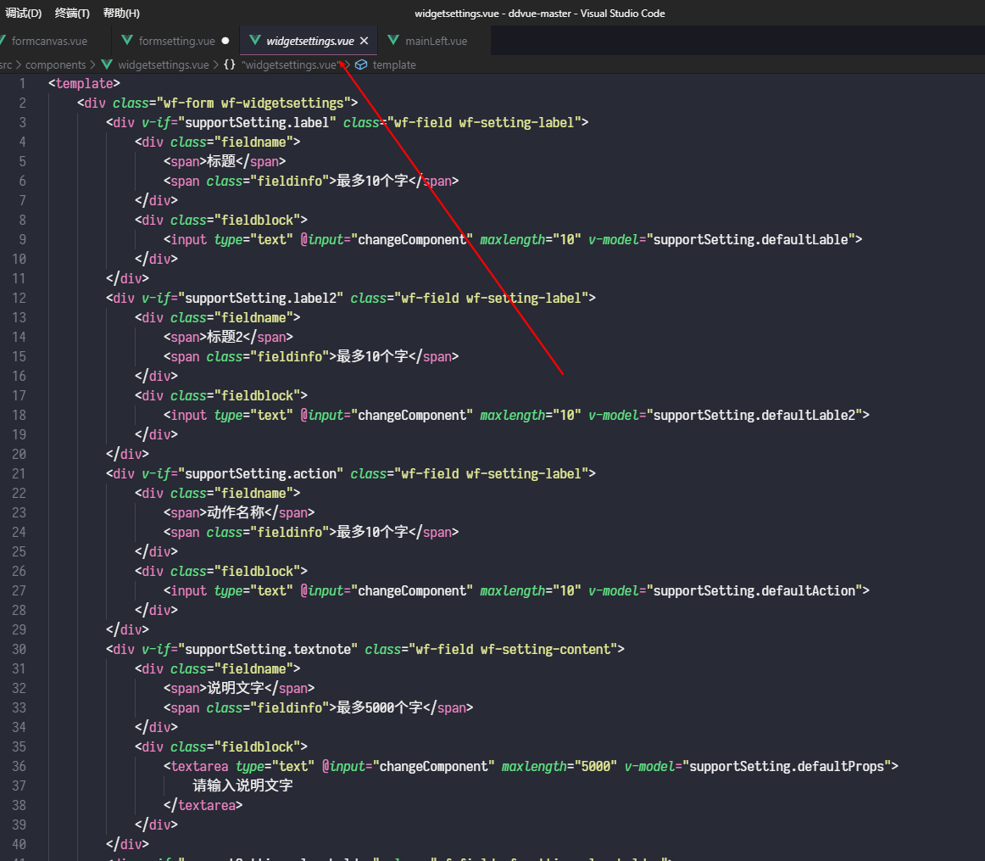Image resolution: width=985 pixels, height=861 pixels.
Task: Click "changeComponent" handler on line 27
Action: [412, 590]
